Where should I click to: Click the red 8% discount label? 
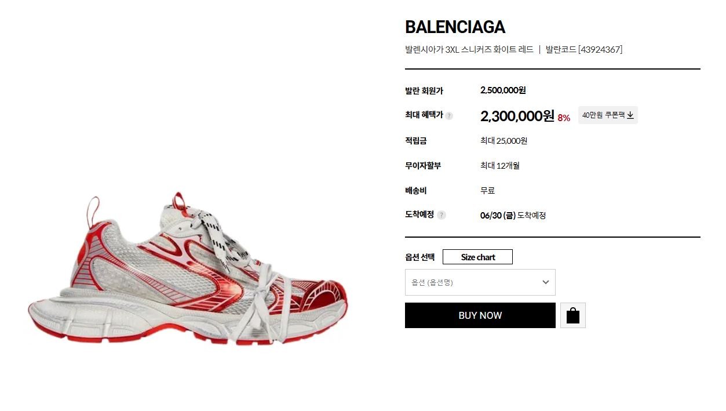(x=564, y=118)
